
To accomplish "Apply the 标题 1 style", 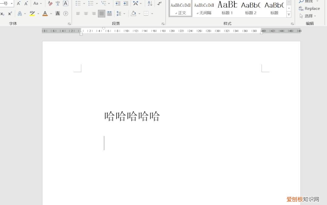I will [x=227, y=8].
